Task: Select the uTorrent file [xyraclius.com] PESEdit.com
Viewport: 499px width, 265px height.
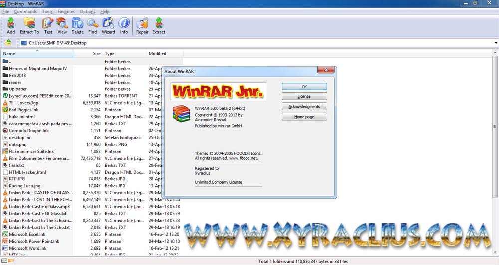Action: point(38,96)
